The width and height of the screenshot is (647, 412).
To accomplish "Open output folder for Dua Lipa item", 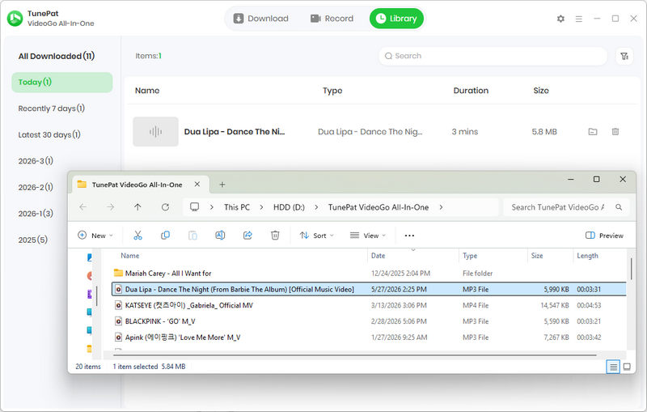I will point(593,132).
